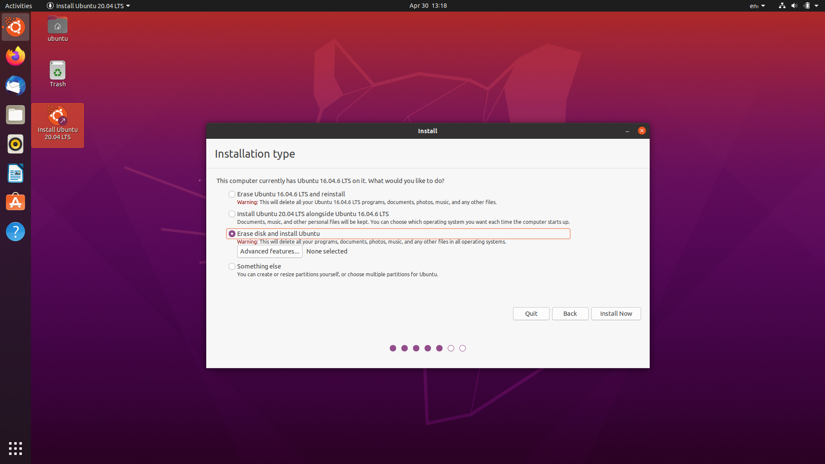Image resolution: width=825 pixels, height=464 pixels.
Task: Open the Help dock icon
Action: tap(15, 232)
